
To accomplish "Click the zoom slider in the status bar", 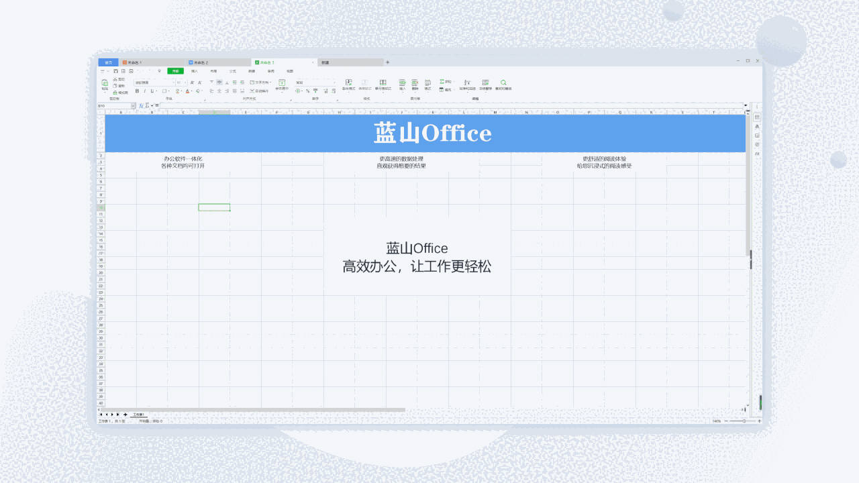I will click(x=744, y=421).
